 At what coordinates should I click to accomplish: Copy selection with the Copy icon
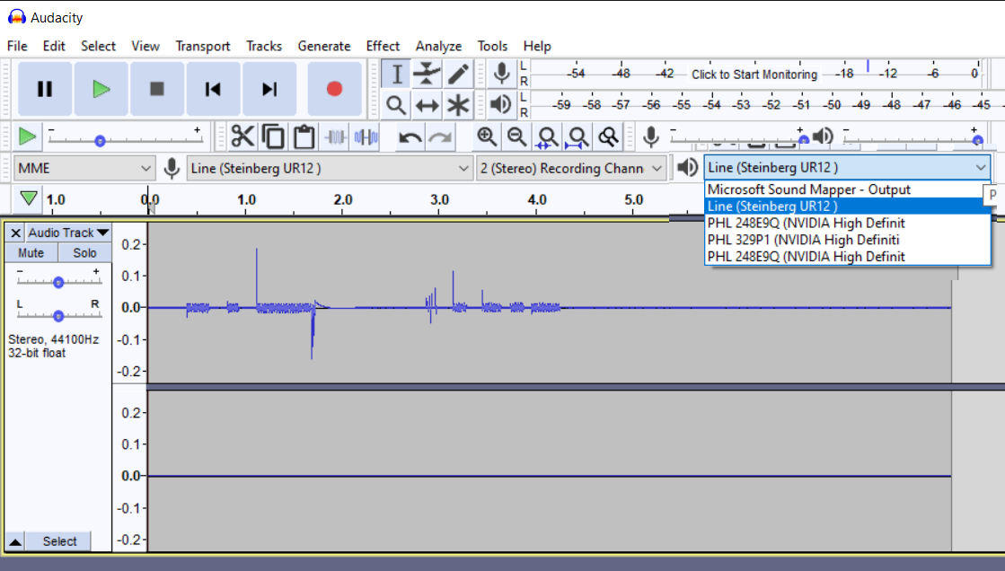click(273, 136)
